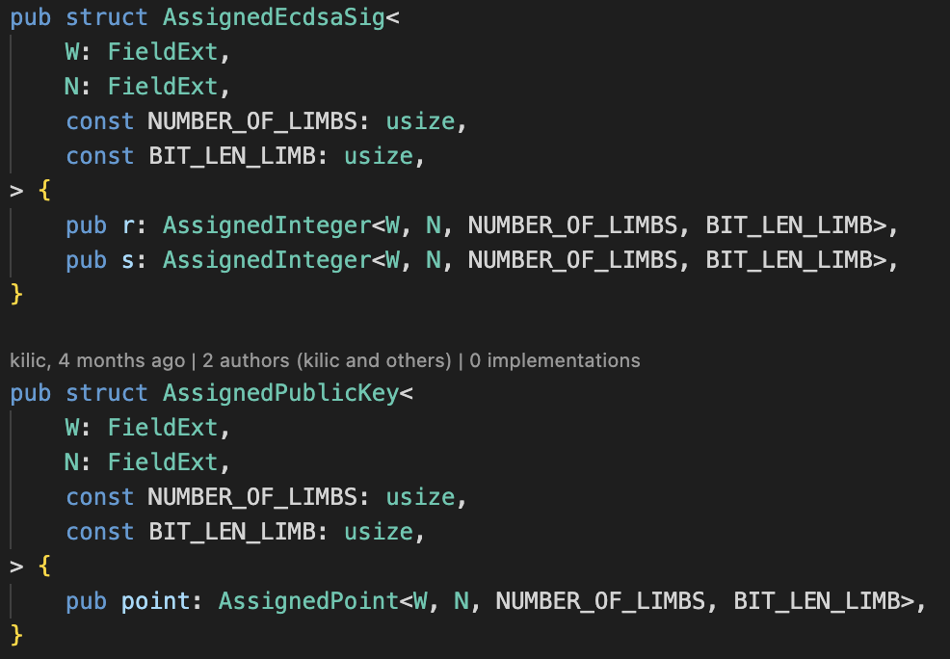Click the final closing brace of AssignedPublicKey

(x=15, y=634)
